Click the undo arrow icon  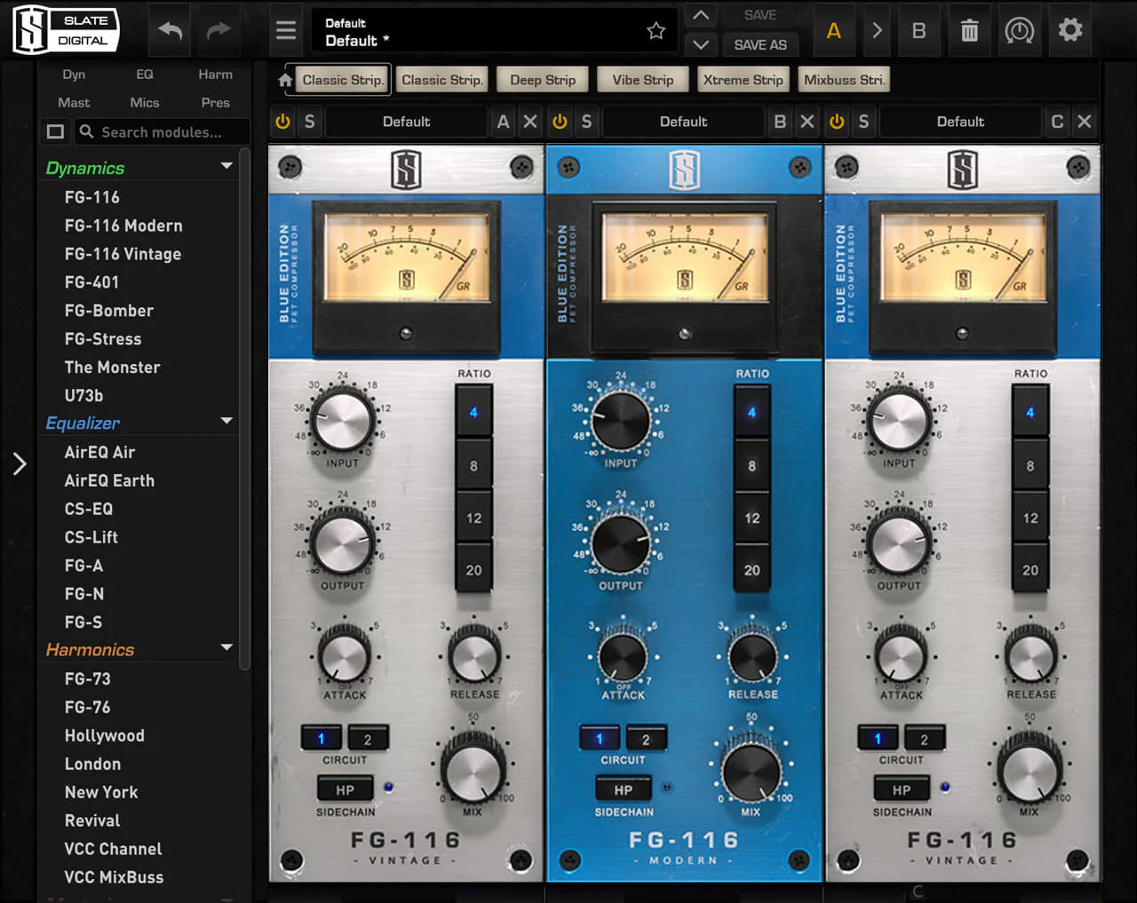pyautogui.click(x=171, y=31)
